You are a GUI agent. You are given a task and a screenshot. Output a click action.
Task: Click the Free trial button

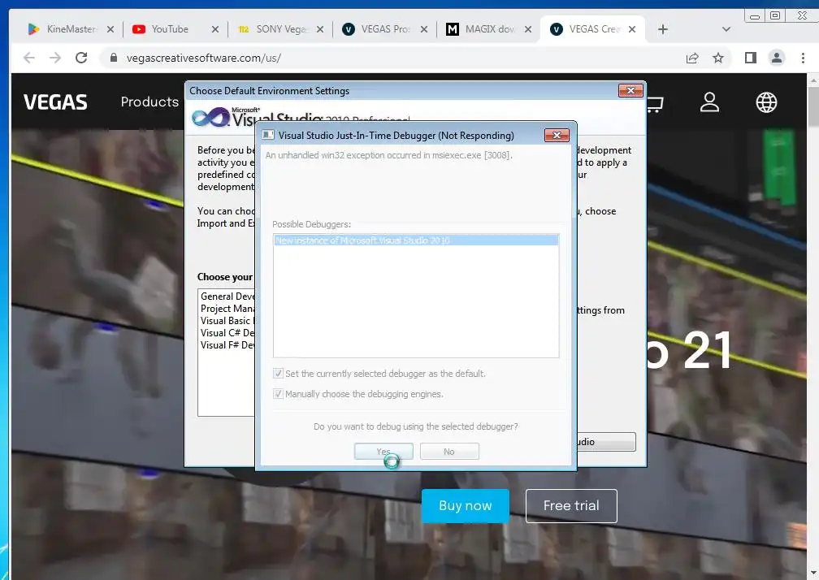[x=571, y=506]
